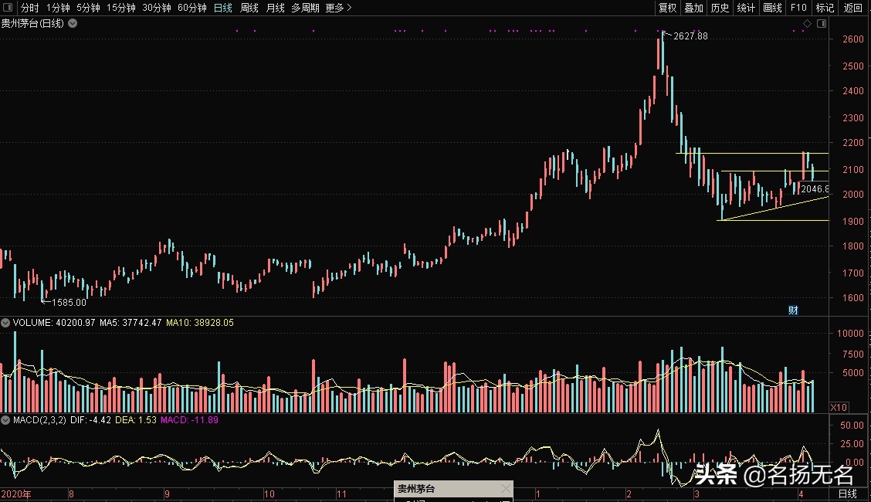This screenshot has height=502, width=871.
Task: Click the MACD(2,3,2) indicator name
Action: point(39,420)
